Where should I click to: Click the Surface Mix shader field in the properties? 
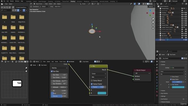[177, 68]
